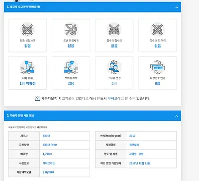Image resolution: width=199 pixels, height=181 pixels.
Task: Click the other-car damage shield icon
Action: (x=71, y=67)
